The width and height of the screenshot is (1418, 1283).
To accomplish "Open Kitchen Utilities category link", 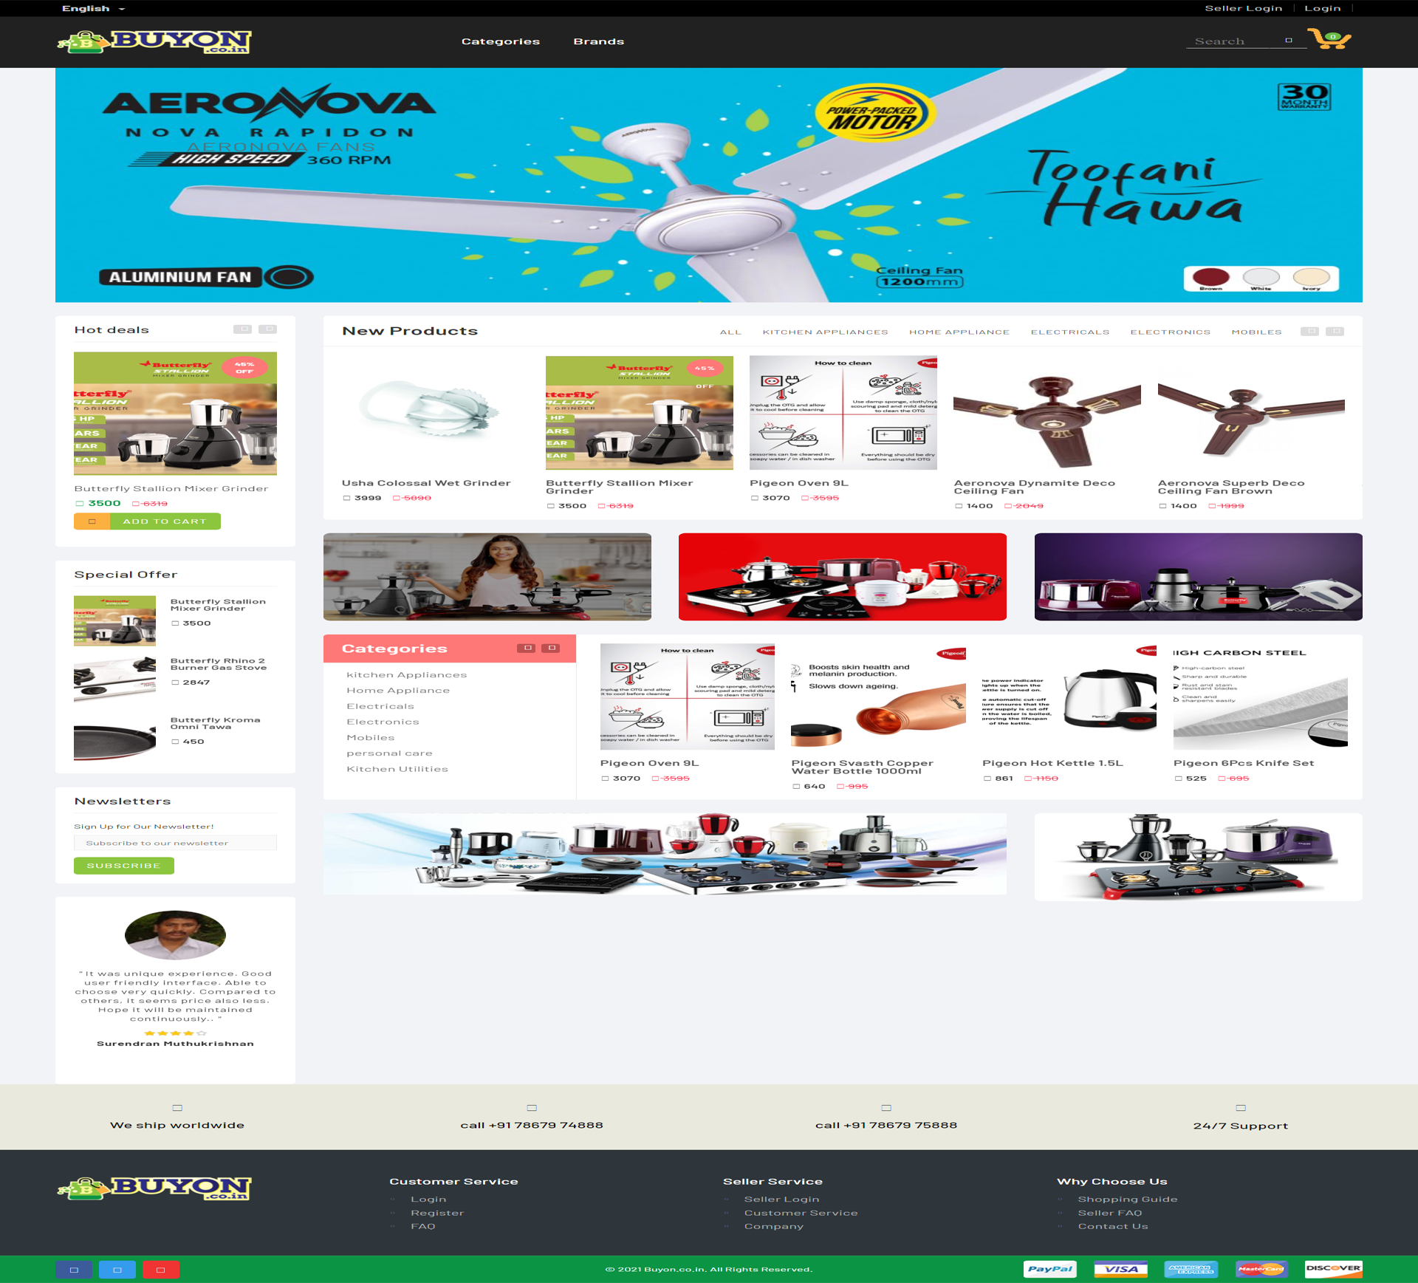I will (x=397, y=769).
